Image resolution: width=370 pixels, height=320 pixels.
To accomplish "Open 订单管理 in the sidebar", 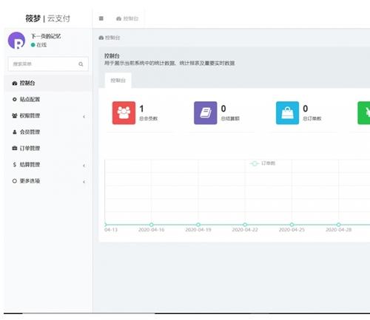I will pos(48,149).
